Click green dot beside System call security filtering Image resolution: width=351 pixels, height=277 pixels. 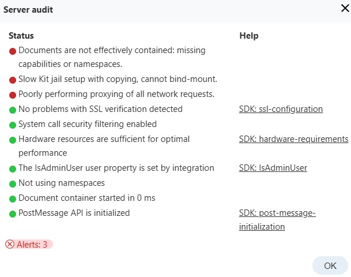(x=13, y=125)
